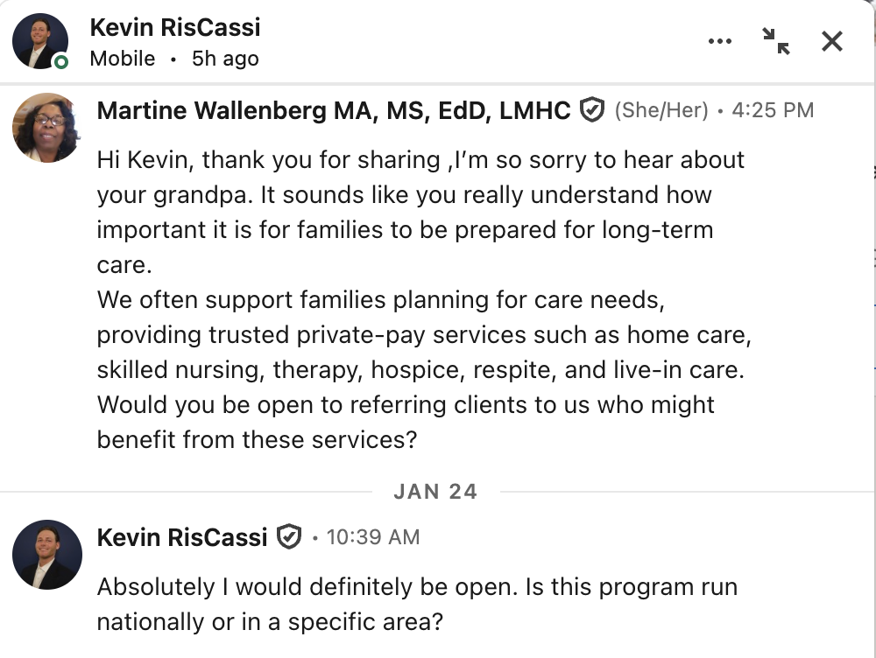Screen dimensions: 876x658
Task: Click the green online status dot
Action: (x=60, y=62)
